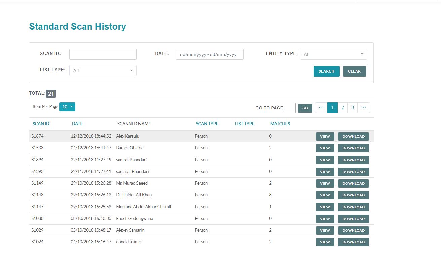441x269 pixels.
Task: Click the name Mr. Murad Saeed
Action: 132,183
